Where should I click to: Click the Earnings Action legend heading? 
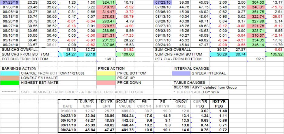point(19,69)
